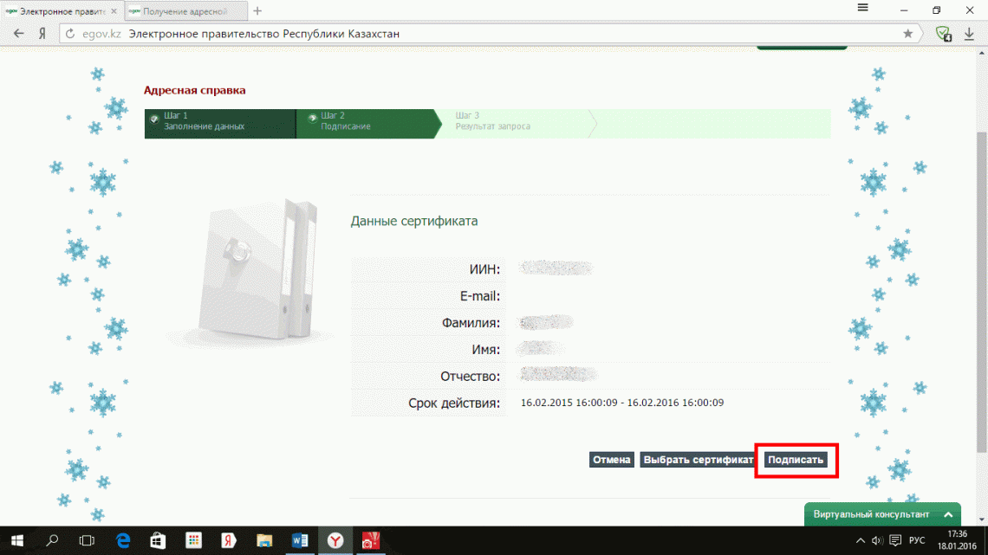Show hidden system tray icons
Viewport: 988px width, 555px height.
861,540
